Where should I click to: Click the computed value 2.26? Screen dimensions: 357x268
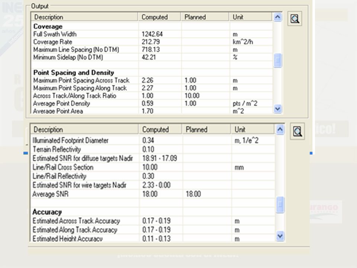point(147,80)
